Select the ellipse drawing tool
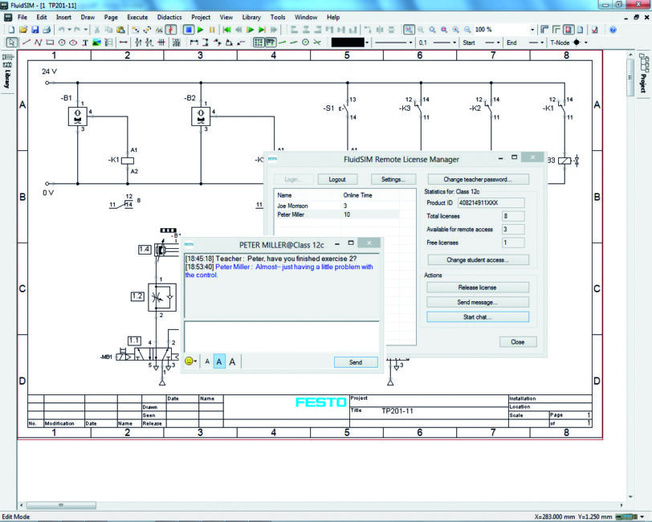The width and height of the screenshot is (652, 522). tap(73, 43)
